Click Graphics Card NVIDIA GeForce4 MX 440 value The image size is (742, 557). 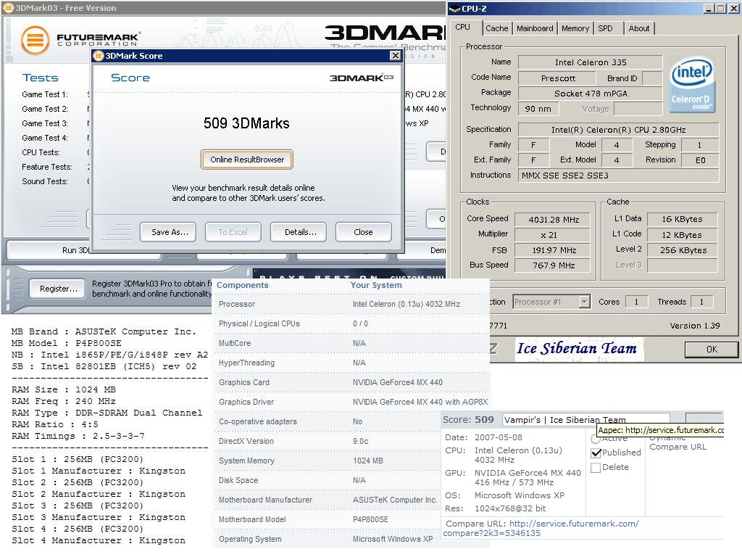398,382
